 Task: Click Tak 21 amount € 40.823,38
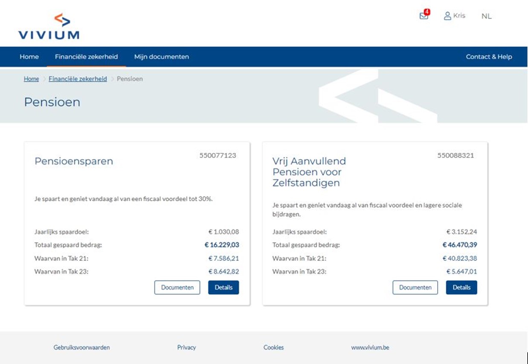pyautogui.click(x=460, y=258)
